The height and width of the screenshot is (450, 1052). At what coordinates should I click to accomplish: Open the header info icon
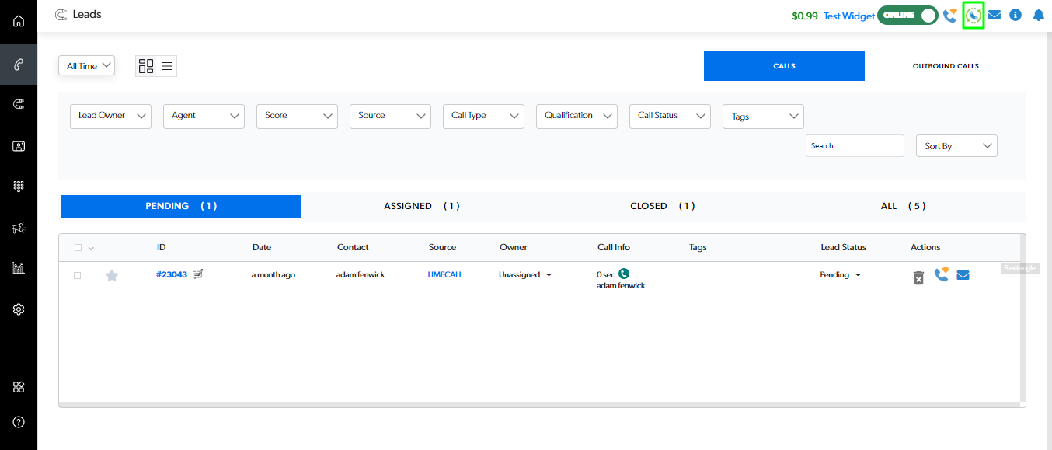[1015, 15]
